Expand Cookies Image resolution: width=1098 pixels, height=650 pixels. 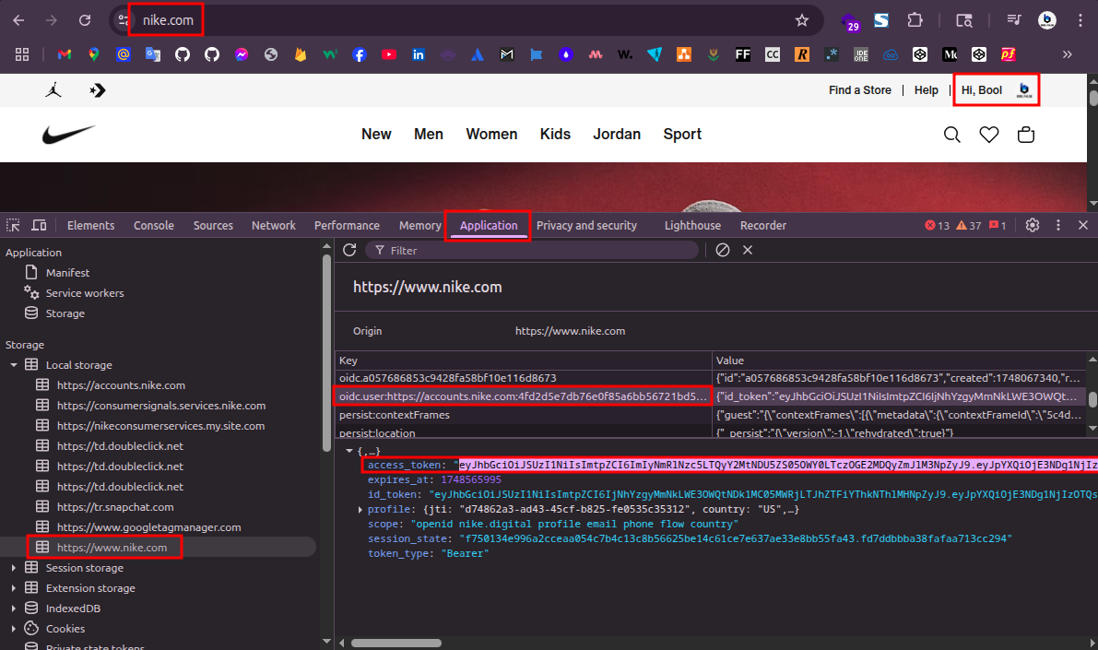pyautogui.click(x=13, y=629)
